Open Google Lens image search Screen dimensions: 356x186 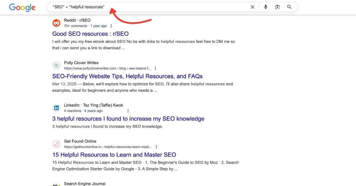click(277, 7)
